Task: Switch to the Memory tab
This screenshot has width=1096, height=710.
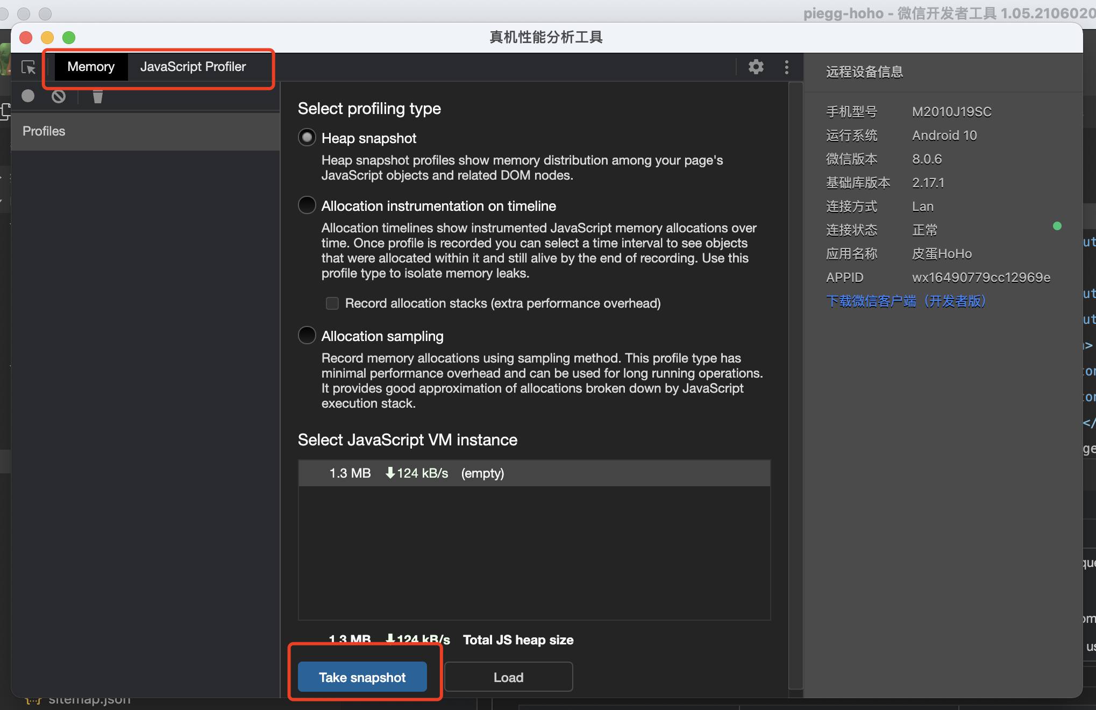Action: click(91, 67)
